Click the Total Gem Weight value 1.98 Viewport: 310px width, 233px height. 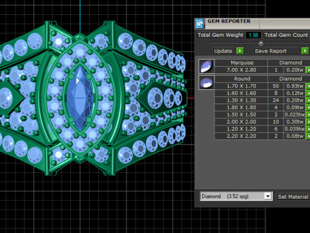pyautogui.click(x=253, y=35)
